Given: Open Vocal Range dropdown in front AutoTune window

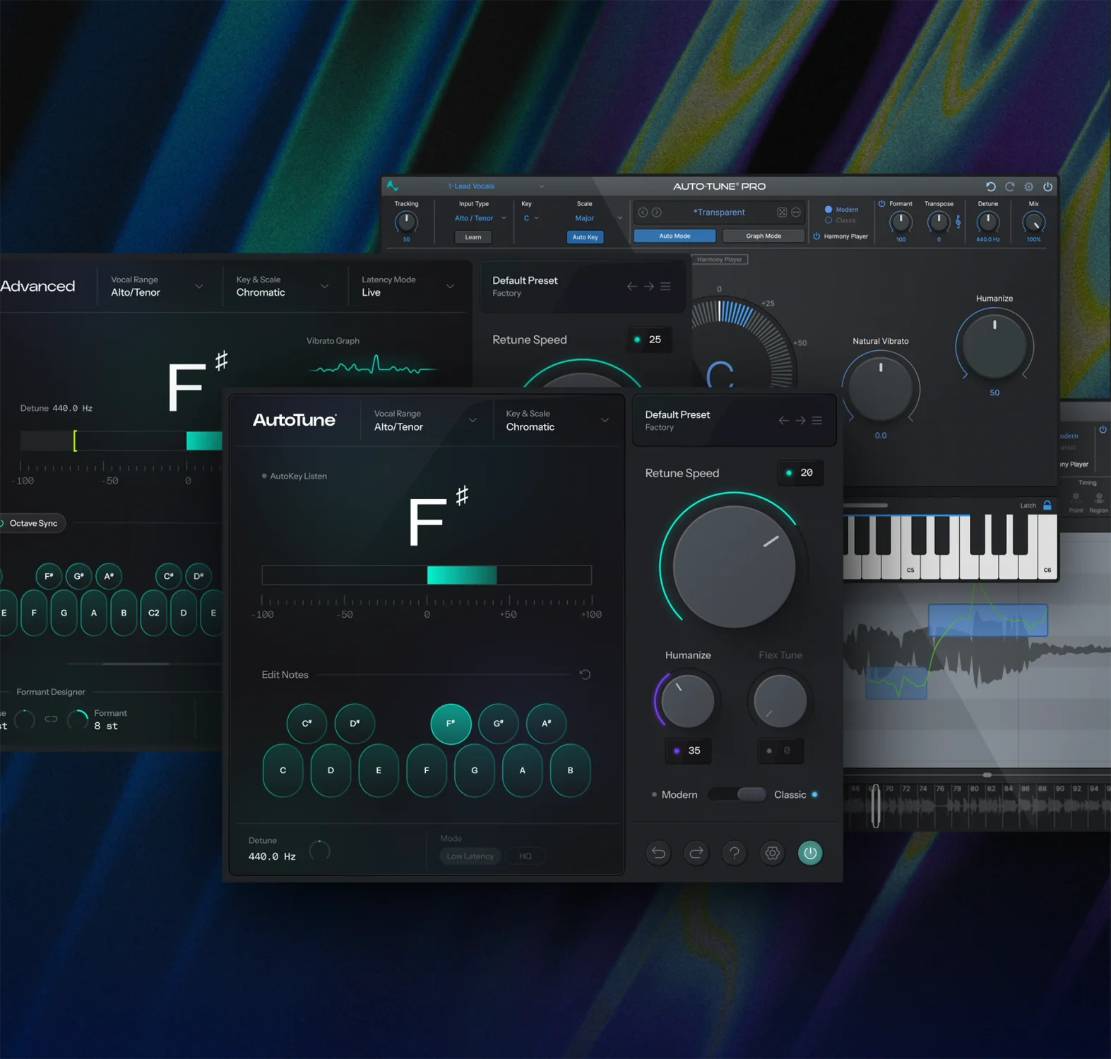Looking at the screenshot, I should (426, 420).
